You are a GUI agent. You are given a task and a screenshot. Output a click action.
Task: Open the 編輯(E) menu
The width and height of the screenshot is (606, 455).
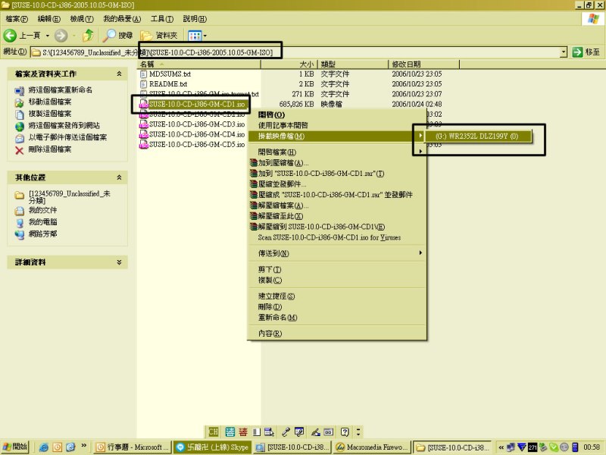(49, 19)
